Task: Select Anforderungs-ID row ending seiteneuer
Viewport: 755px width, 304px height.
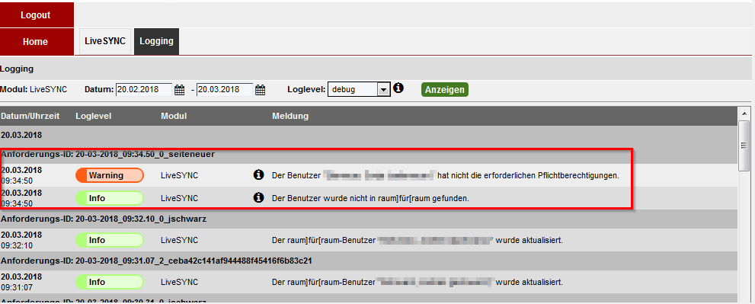Action: [369, 154]
